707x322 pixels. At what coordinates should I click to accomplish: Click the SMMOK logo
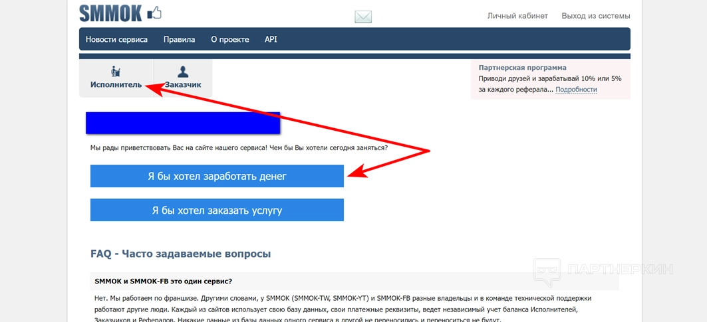pyautogui.click(x=110, y=13)
